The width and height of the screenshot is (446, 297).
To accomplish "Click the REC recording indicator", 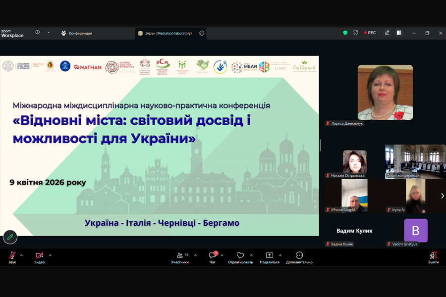I will pyautogui.click(x=370, y=33).
